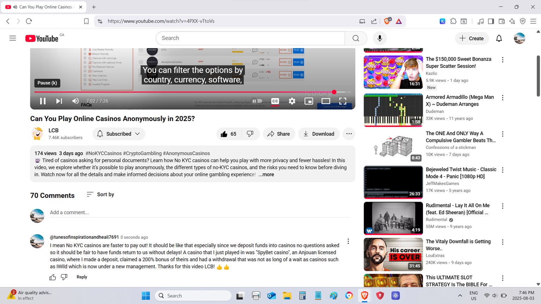Open File Explorer from the taskbar
Image resolution: width=541 pixels, height=304 pixels.
[287, 296]
